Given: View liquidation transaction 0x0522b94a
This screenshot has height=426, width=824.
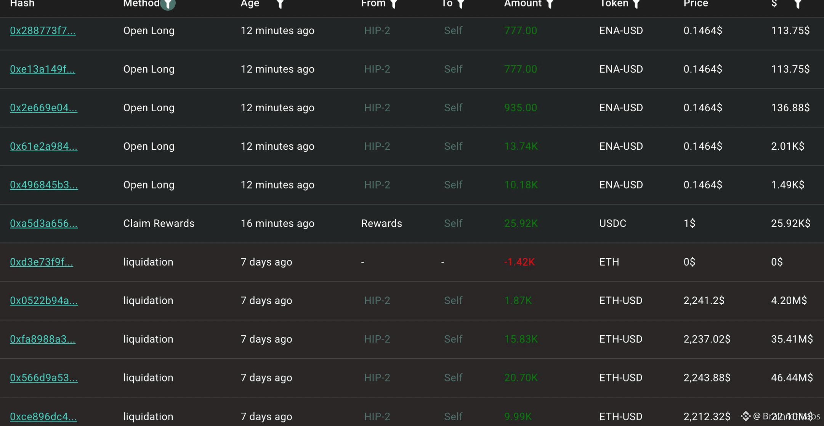Looking at the screenshot, I should (44, 300).
